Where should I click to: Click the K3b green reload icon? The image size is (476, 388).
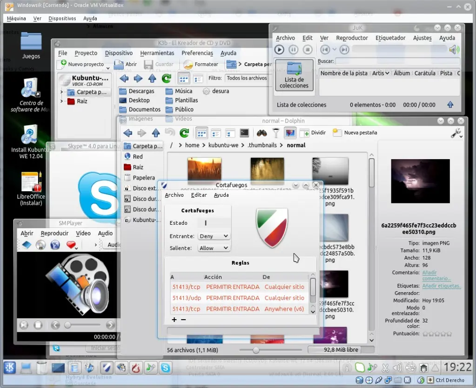click(x=167, y=79)
